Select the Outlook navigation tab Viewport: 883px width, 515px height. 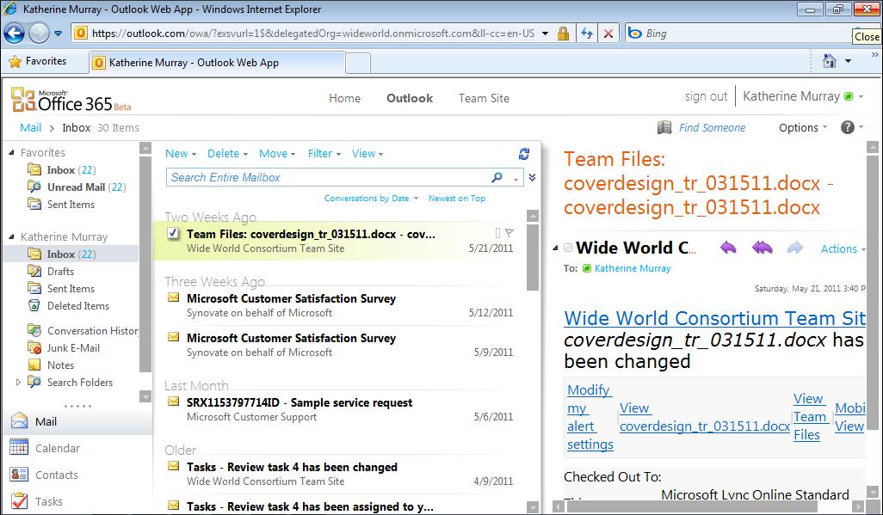[x=410, y=98]
